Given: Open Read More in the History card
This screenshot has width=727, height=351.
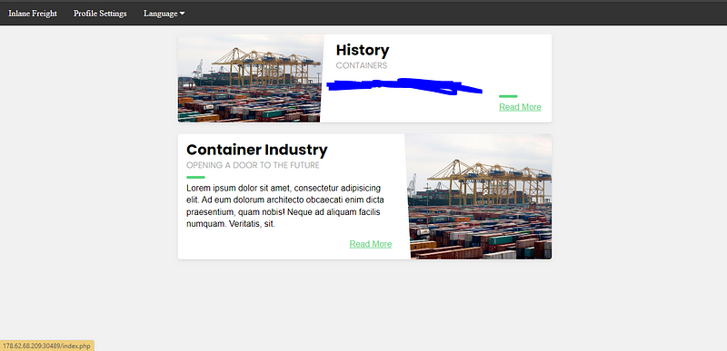Looking at the screenshot, I should [520, 107].
